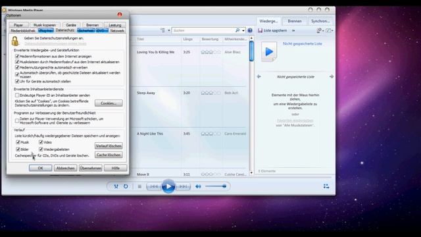
Task: Click Cache löschen button
Action: (109, 155)
